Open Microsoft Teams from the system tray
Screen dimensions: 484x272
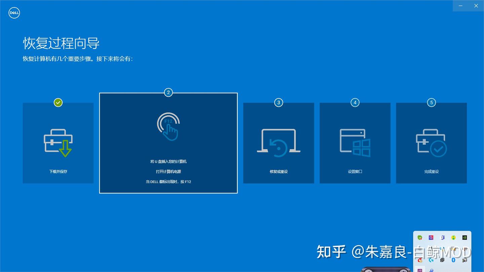click(442, 238)
